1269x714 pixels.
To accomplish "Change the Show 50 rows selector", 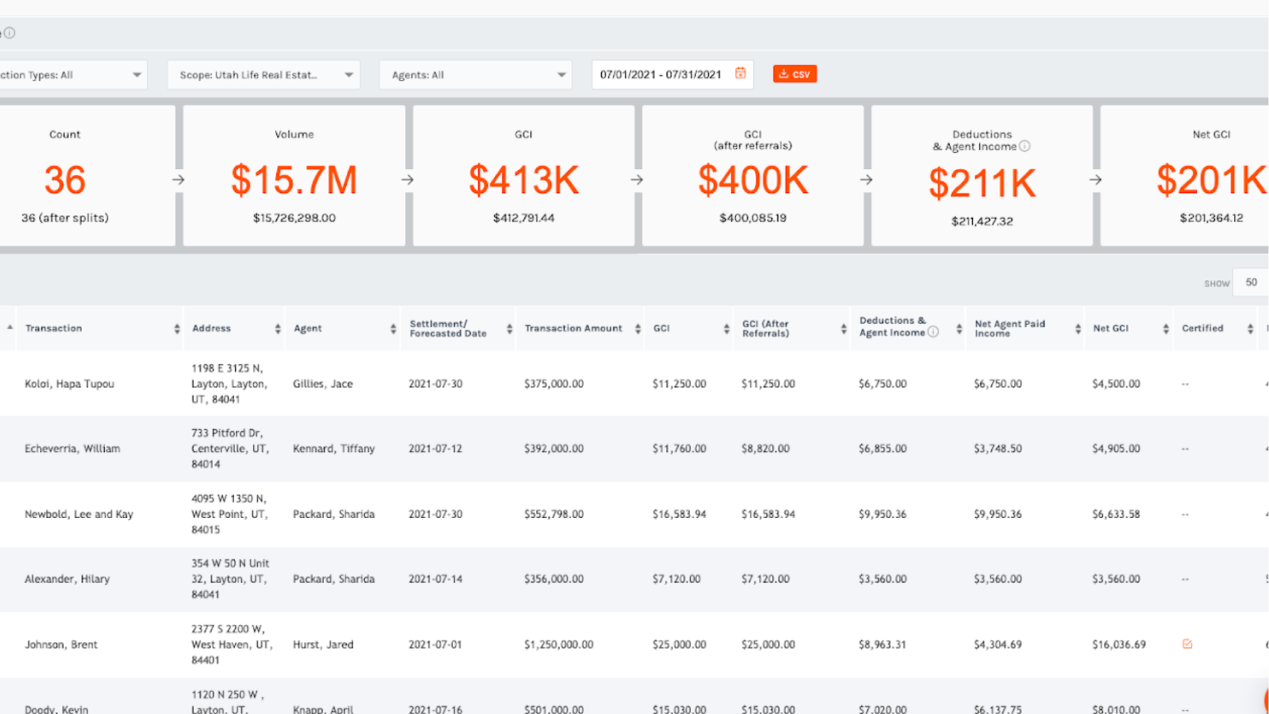I will pos(1251,283).
